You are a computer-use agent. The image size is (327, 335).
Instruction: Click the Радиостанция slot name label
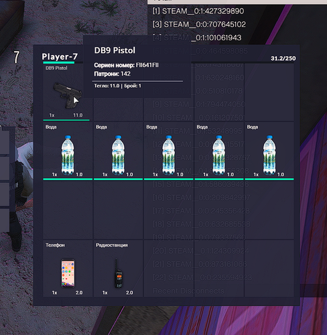(112, 245)
